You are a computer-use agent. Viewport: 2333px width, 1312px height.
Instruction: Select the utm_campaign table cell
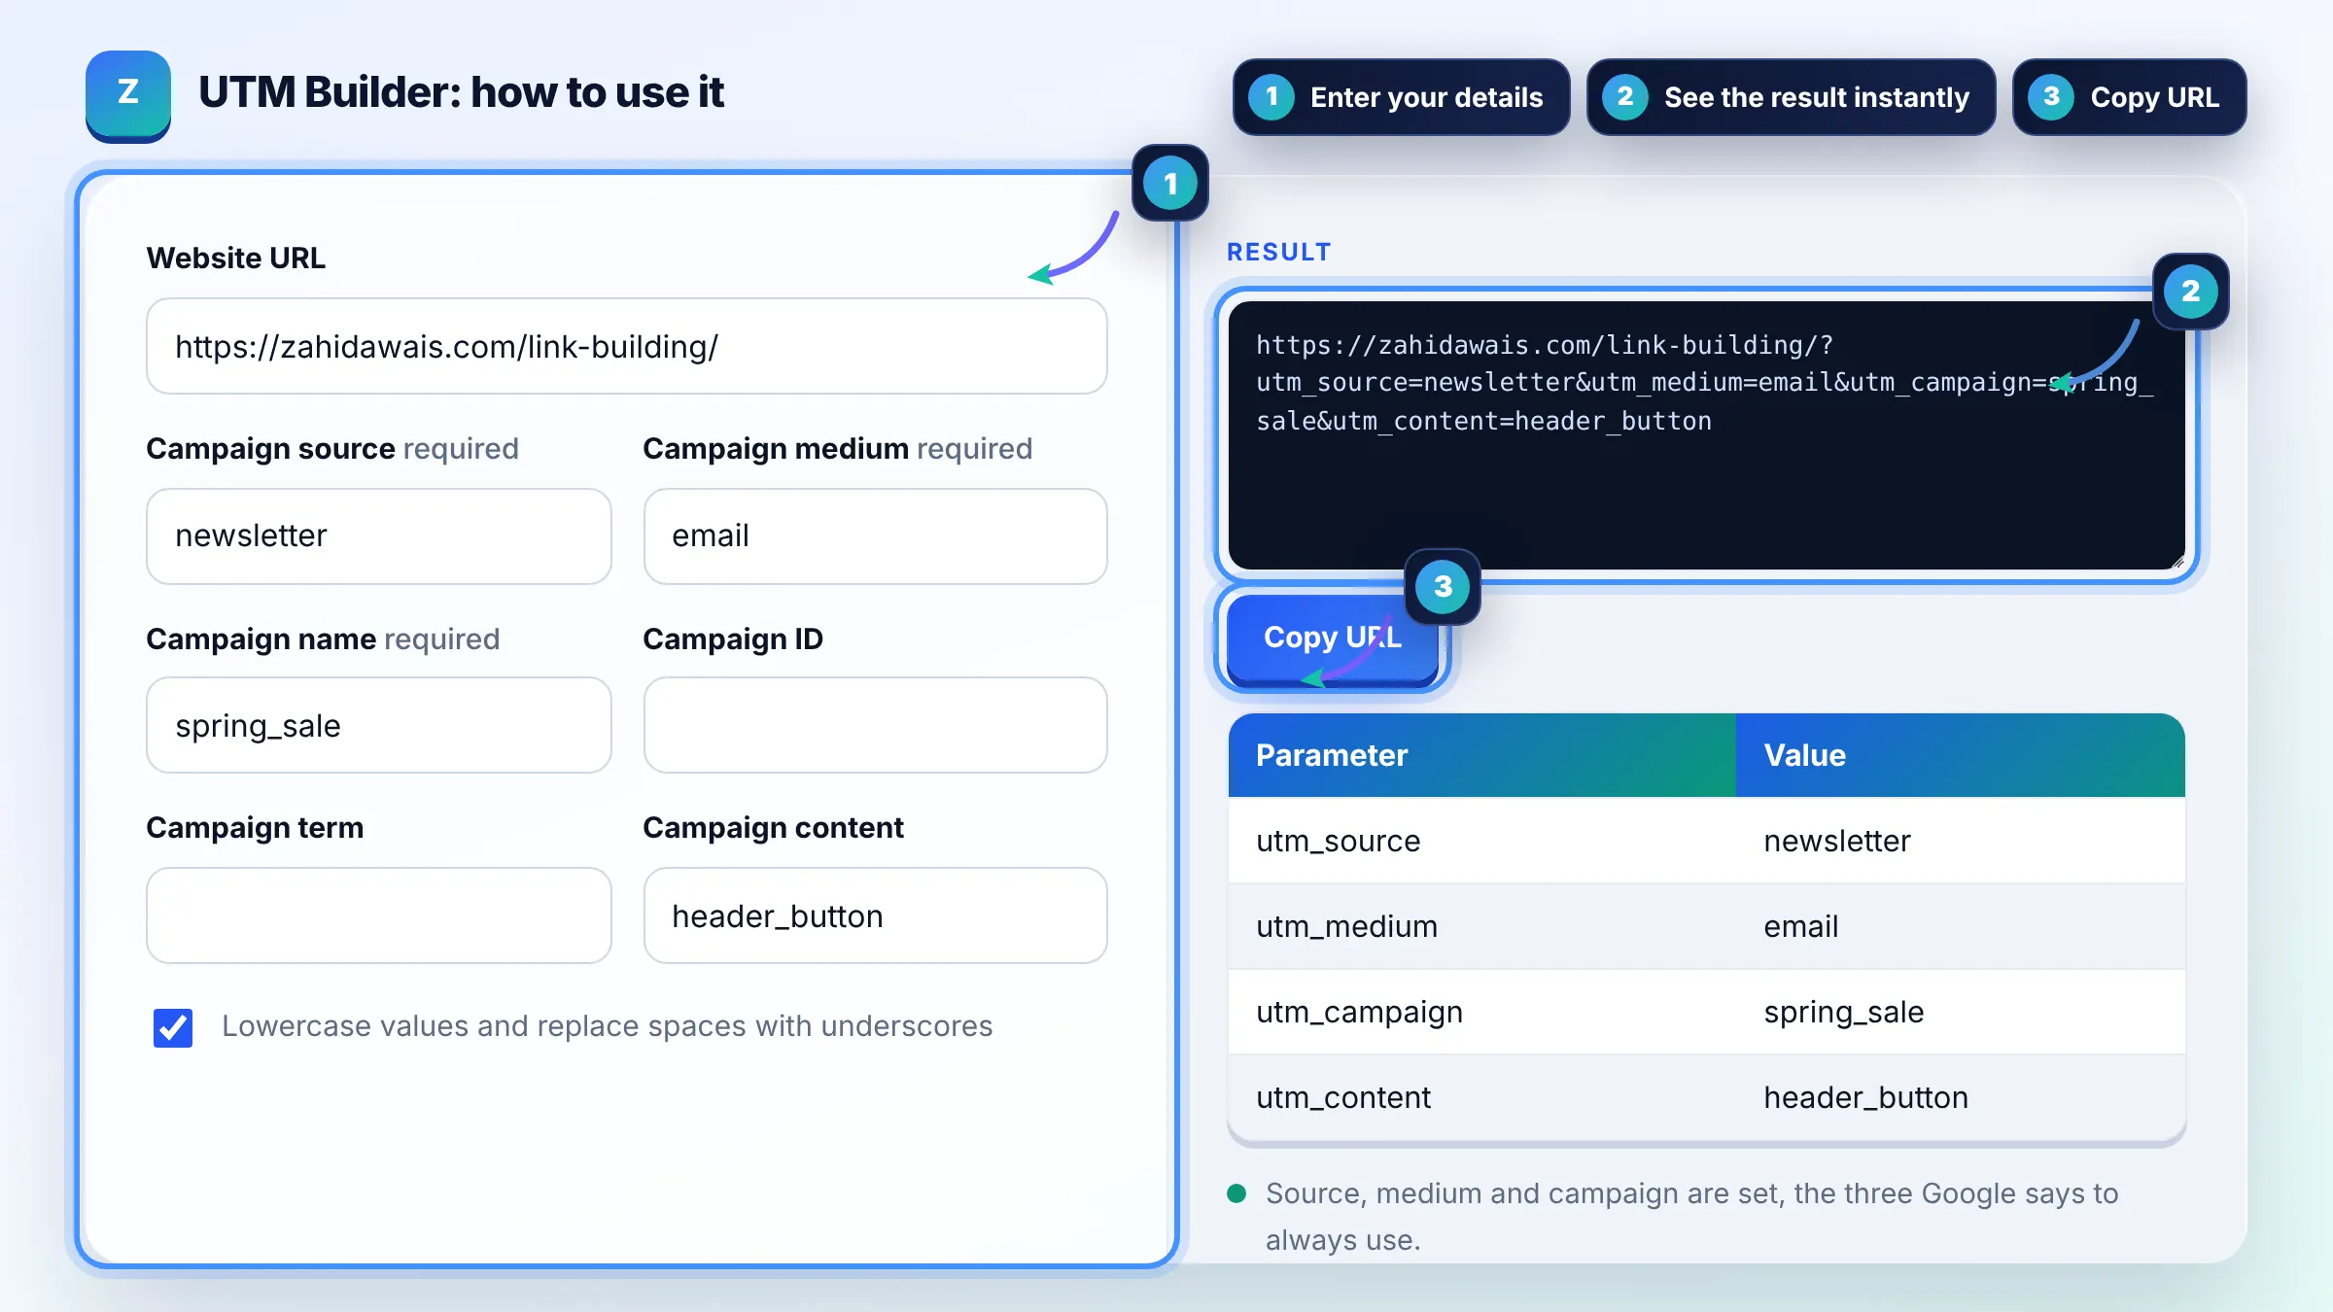[x=1482, y=1012]
